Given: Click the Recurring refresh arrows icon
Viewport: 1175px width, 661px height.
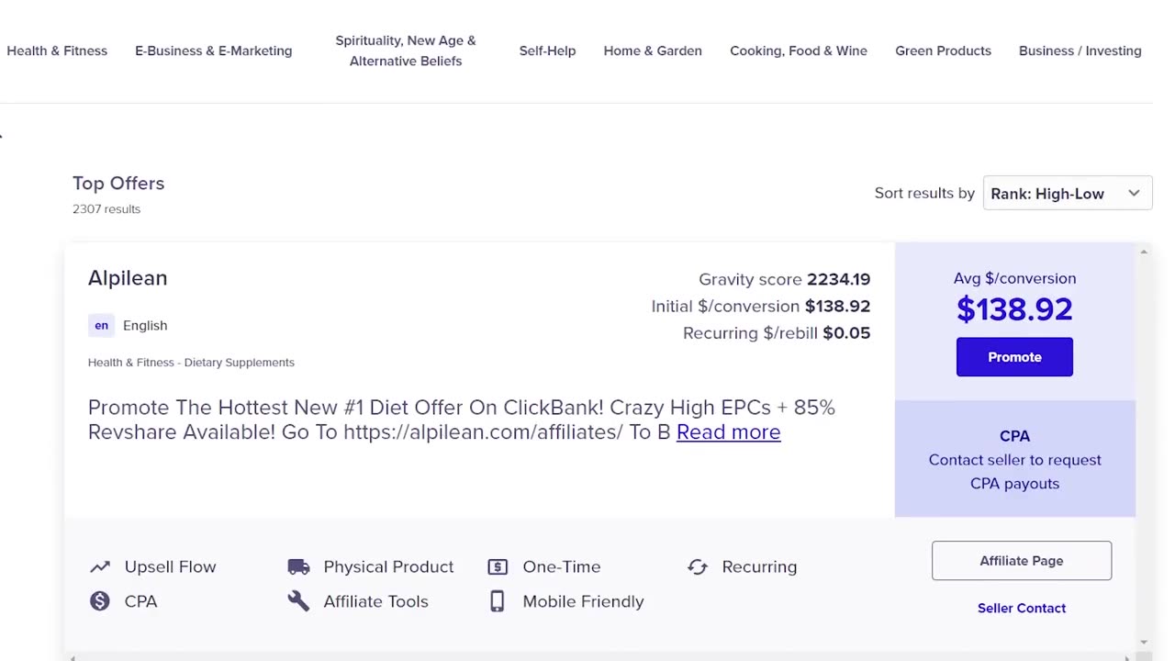Looking at the screenshot, I should (698, 567).
